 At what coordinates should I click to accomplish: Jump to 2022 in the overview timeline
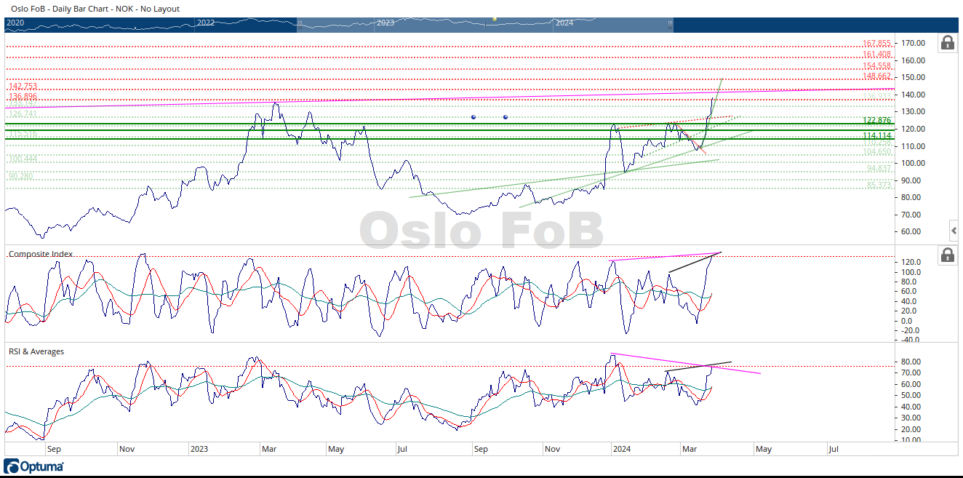[x=206, y=23]
